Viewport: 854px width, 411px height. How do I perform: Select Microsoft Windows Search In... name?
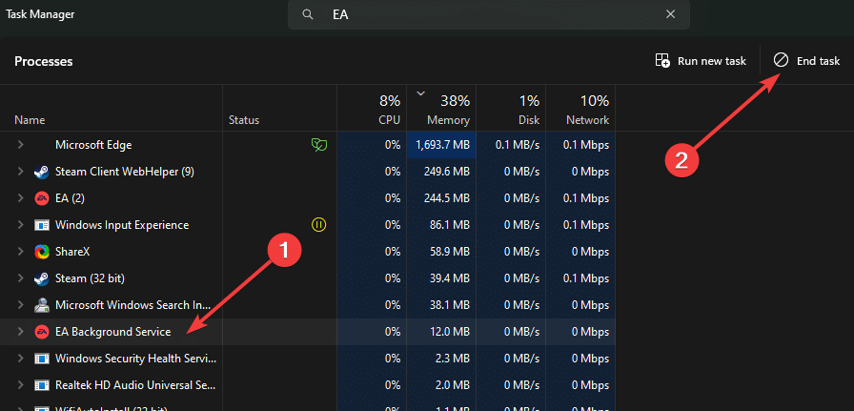click(x=132, y=305)
